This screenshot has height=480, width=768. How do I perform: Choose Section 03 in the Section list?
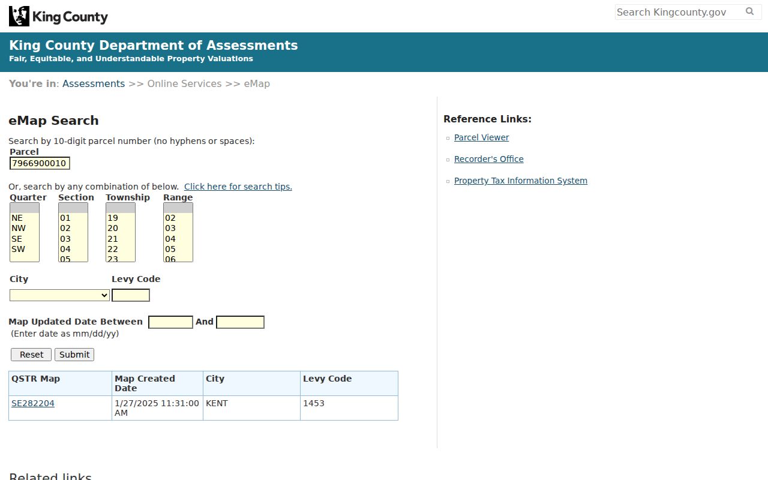click(73, 239)
